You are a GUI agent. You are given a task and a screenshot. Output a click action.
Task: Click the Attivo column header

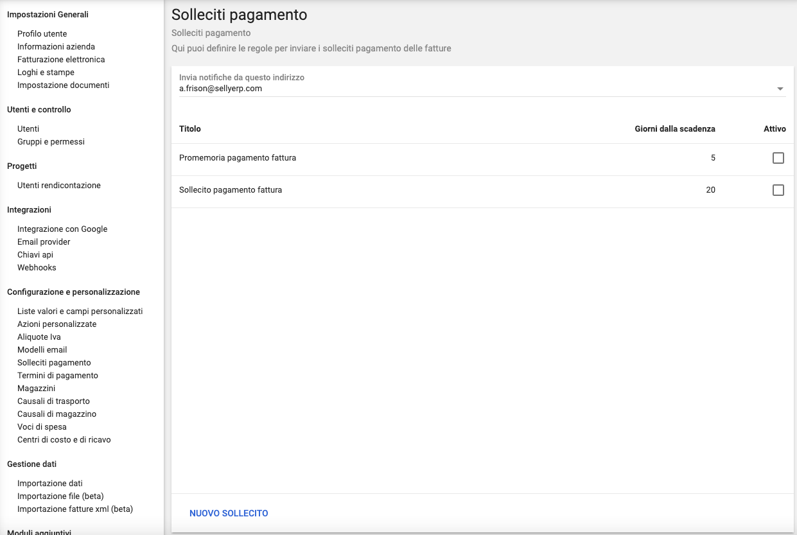coord(775,128)
